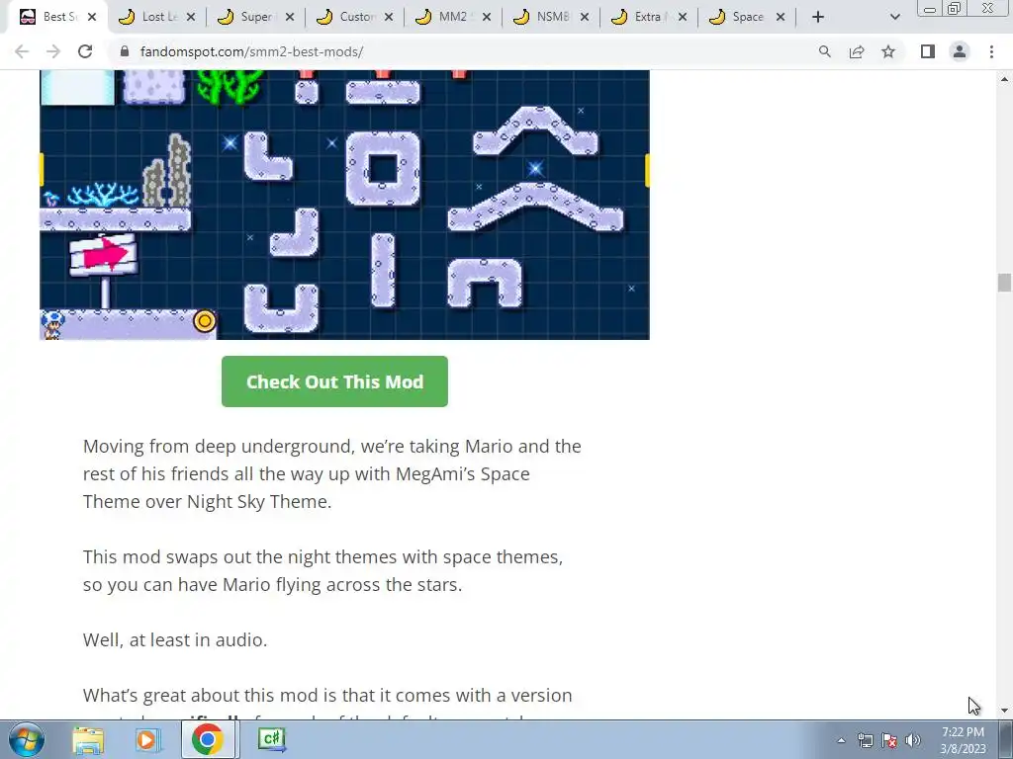Close the MM2 tab

[487, 17]
